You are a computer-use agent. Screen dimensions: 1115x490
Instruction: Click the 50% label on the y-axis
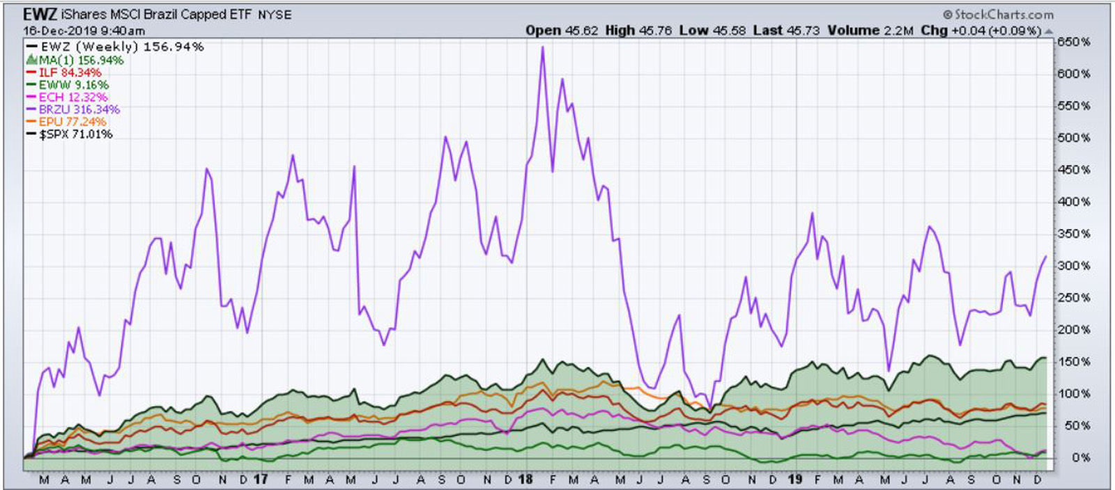tap(1076, 426)
